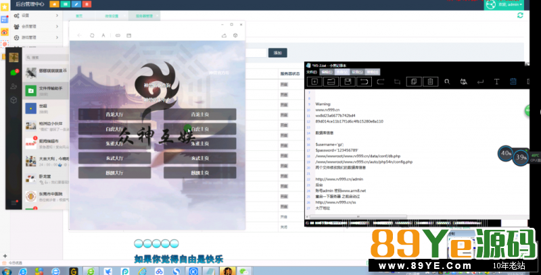Click the WeChat icon in the taskbar

(245, 271)
